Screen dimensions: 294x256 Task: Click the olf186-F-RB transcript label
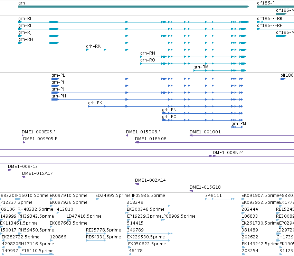point(269,19)
